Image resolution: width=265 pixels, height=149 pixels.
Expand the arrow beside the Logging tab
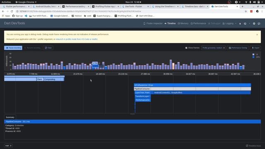pyautogui.click(x=236, y=24)
